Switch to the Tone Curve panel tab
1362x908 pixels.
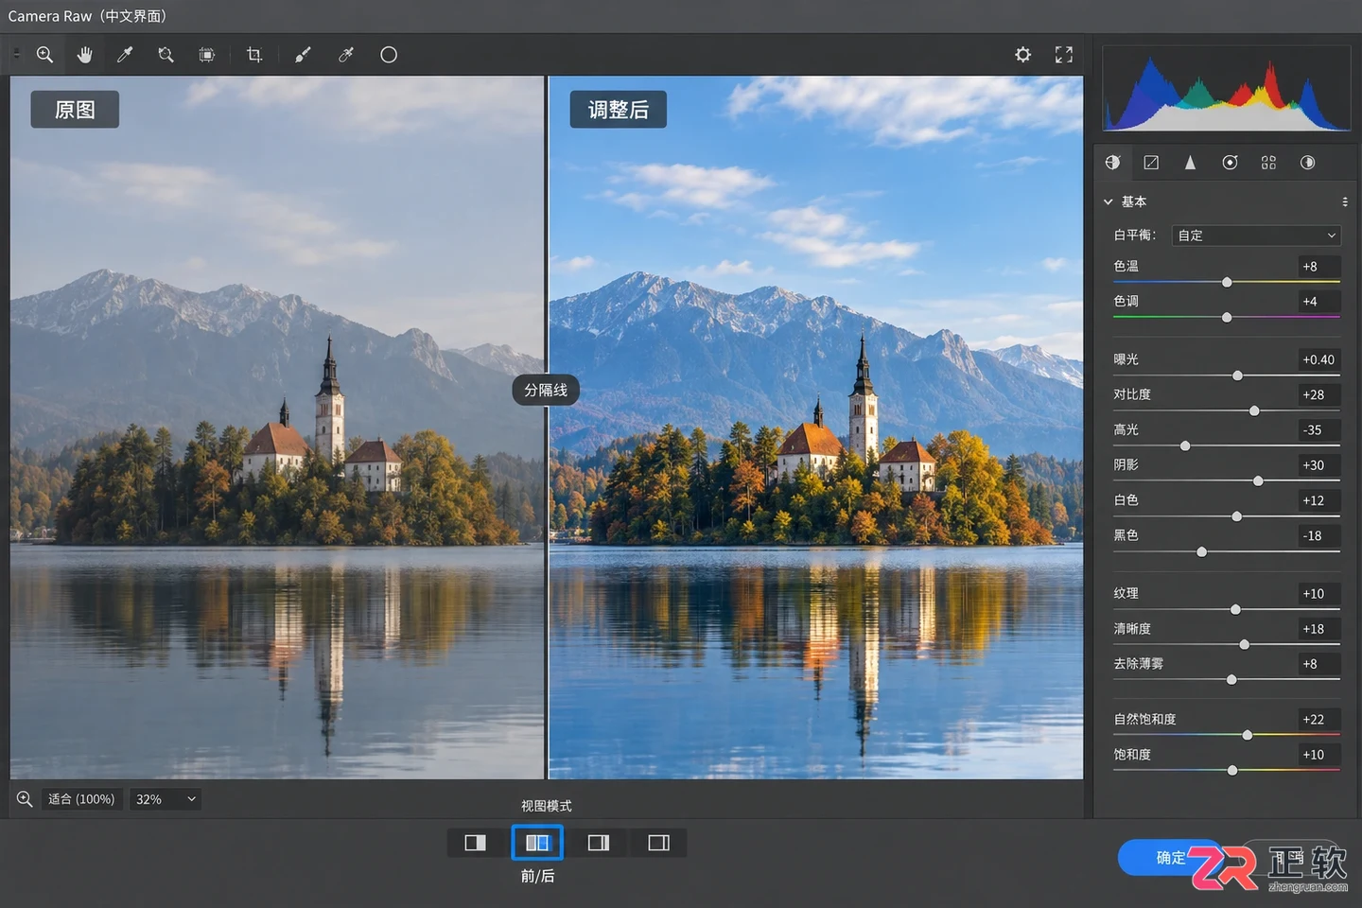point(1151,163)
